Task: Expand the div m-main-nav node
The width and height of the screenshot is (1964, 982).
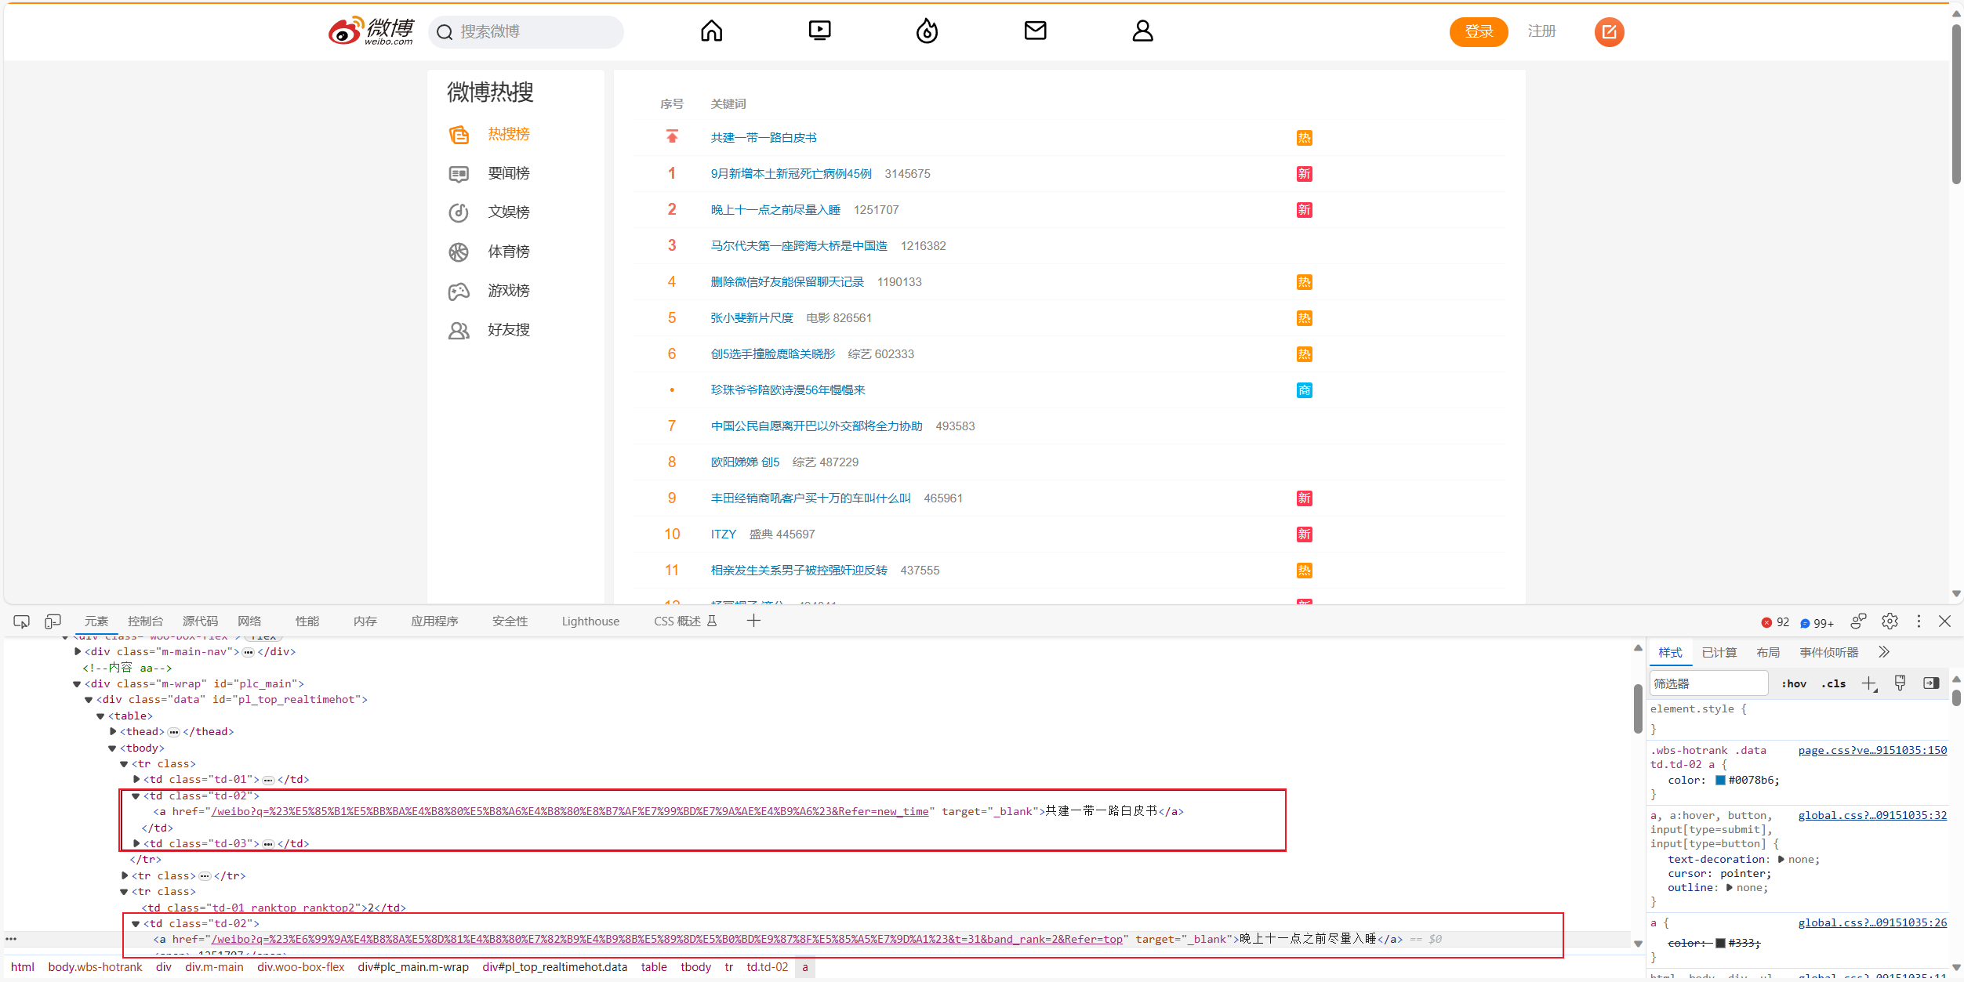Action: [x=78, y=651]
